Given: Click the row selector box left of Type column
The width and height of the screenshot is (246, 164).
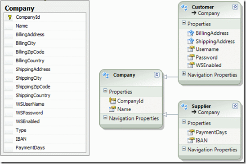Looking at the screenshot, I should (x=8, y=130).
